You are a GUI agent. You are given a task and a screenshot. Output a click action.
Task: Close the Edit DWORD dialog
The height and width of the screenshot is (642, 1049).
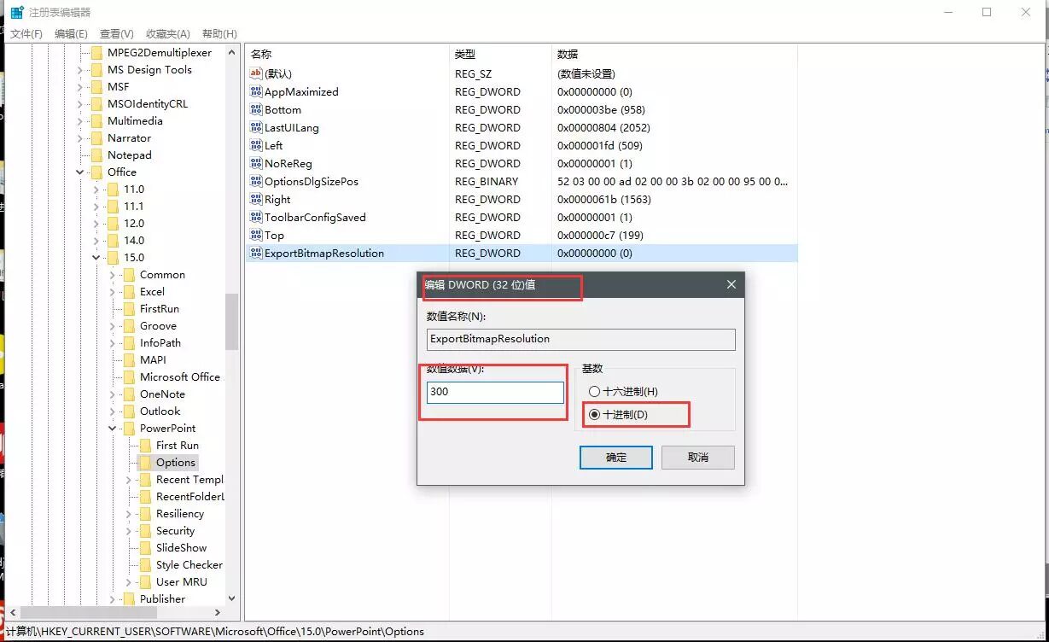[731, 284]
